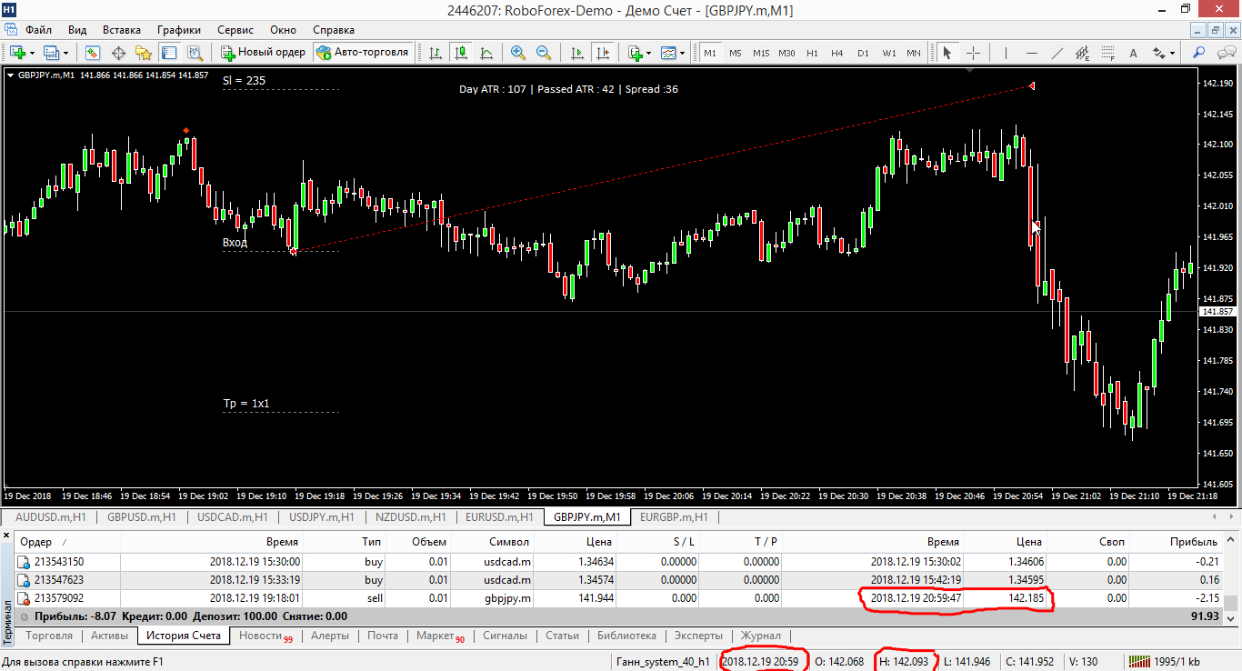Open the Файл menu

coord(38,30)
